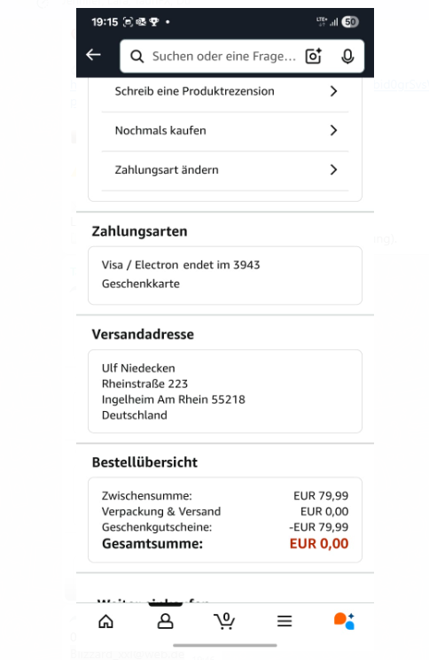The image size is (429, 660).
Task: Tap the search magnifier icon
Action: [136, 57]
